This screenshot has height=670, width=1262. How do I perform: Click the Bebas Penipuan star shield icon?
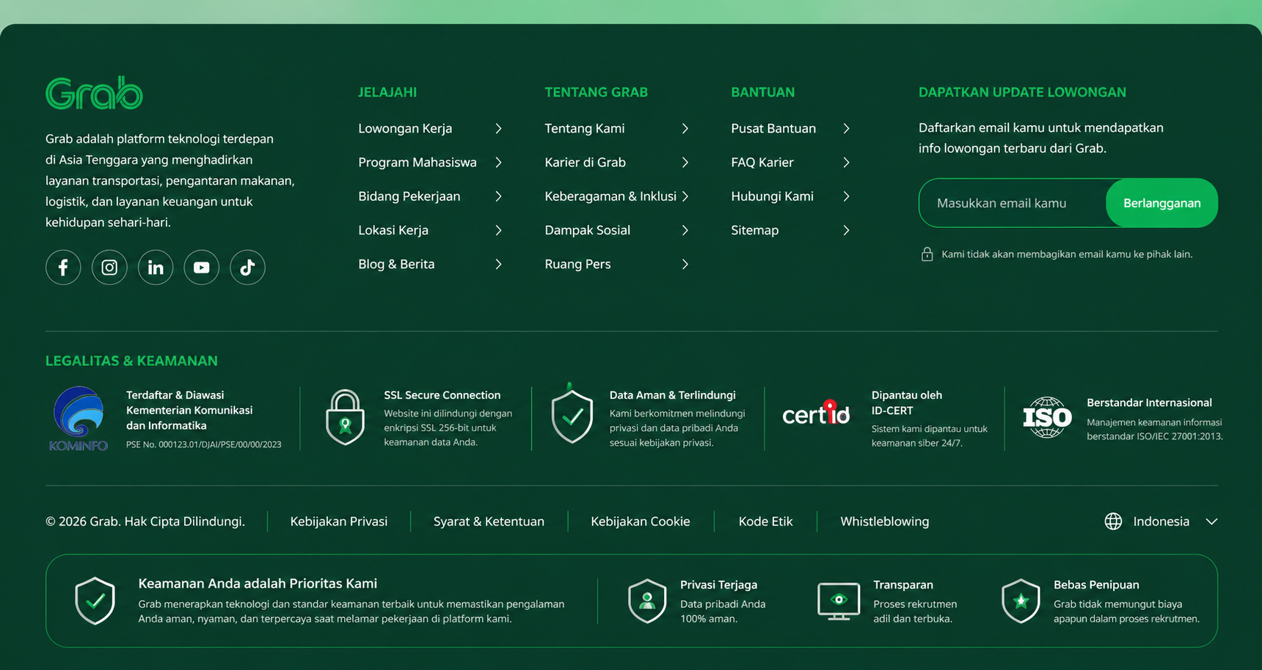coord(1021,600)
